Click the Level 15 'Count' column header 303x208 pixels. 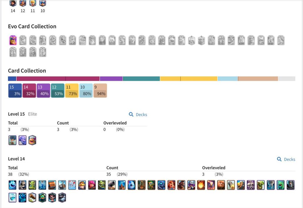click(x=63, y=123)
